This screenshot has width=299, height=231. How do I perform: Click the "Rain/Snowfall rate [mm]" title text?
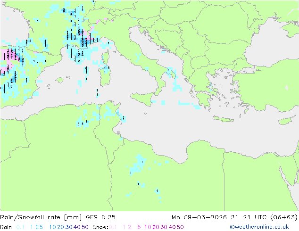coord(41,217)
